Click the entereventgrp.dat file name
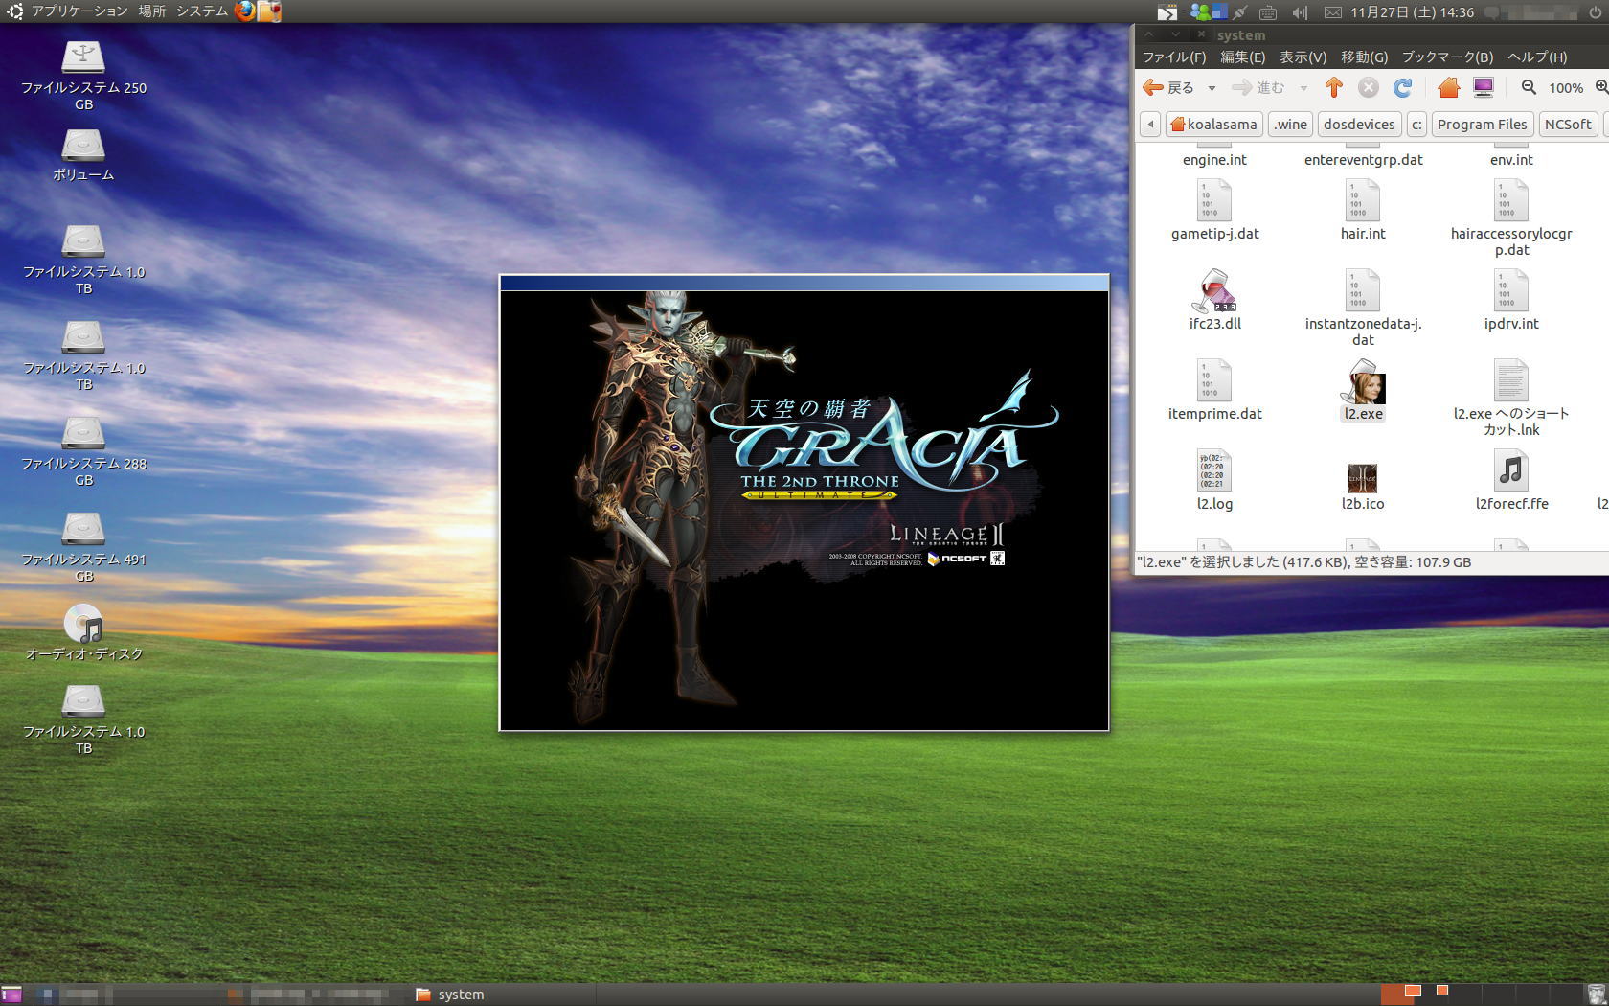 pyautogui.click(x=1363, y=160)
